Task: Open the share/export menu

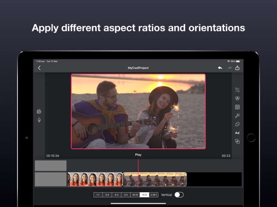Action: [237, 68]
